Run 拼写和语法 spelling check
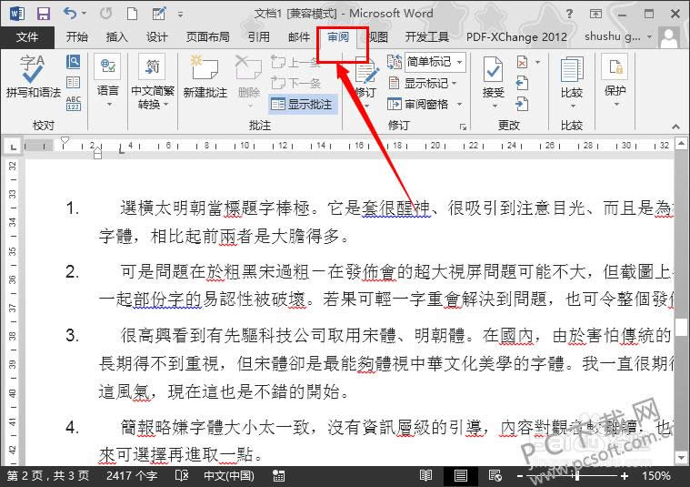Viewport: 690px width, 487px height. (34, 76)
